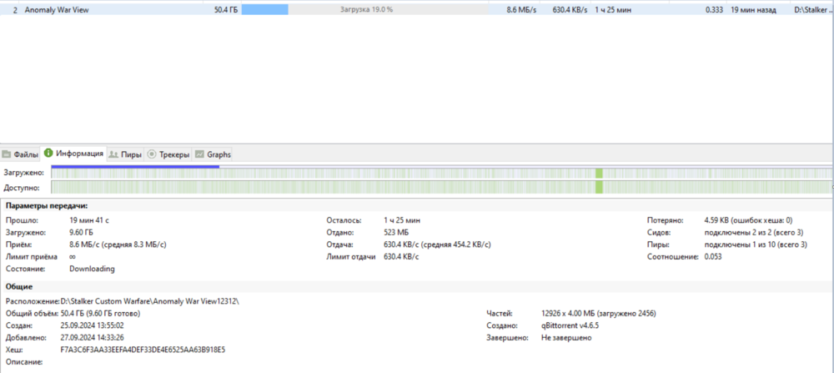Click the Загружено pieces bar

coord(441,173)
